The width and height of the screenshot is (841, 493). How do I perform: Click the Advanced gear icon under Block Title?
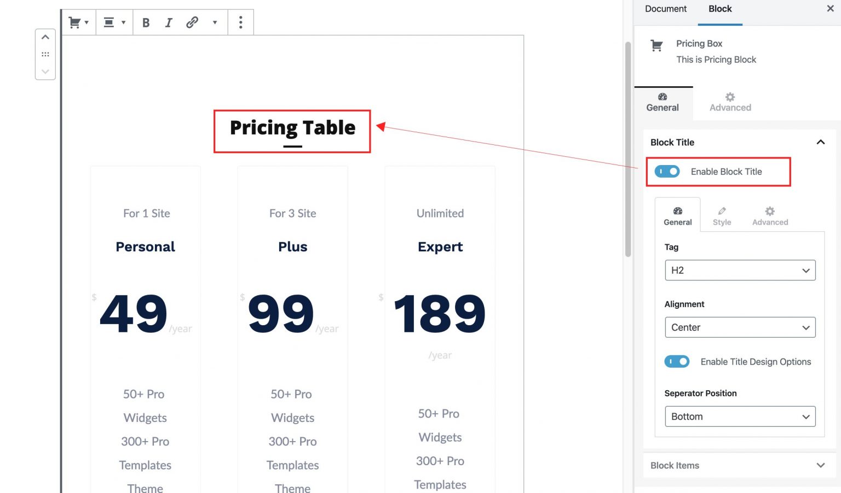click(x=769, y=215)
